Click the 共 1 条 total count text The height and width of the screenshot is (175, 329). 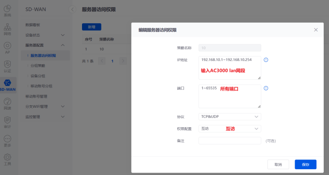tap(88, 61)
